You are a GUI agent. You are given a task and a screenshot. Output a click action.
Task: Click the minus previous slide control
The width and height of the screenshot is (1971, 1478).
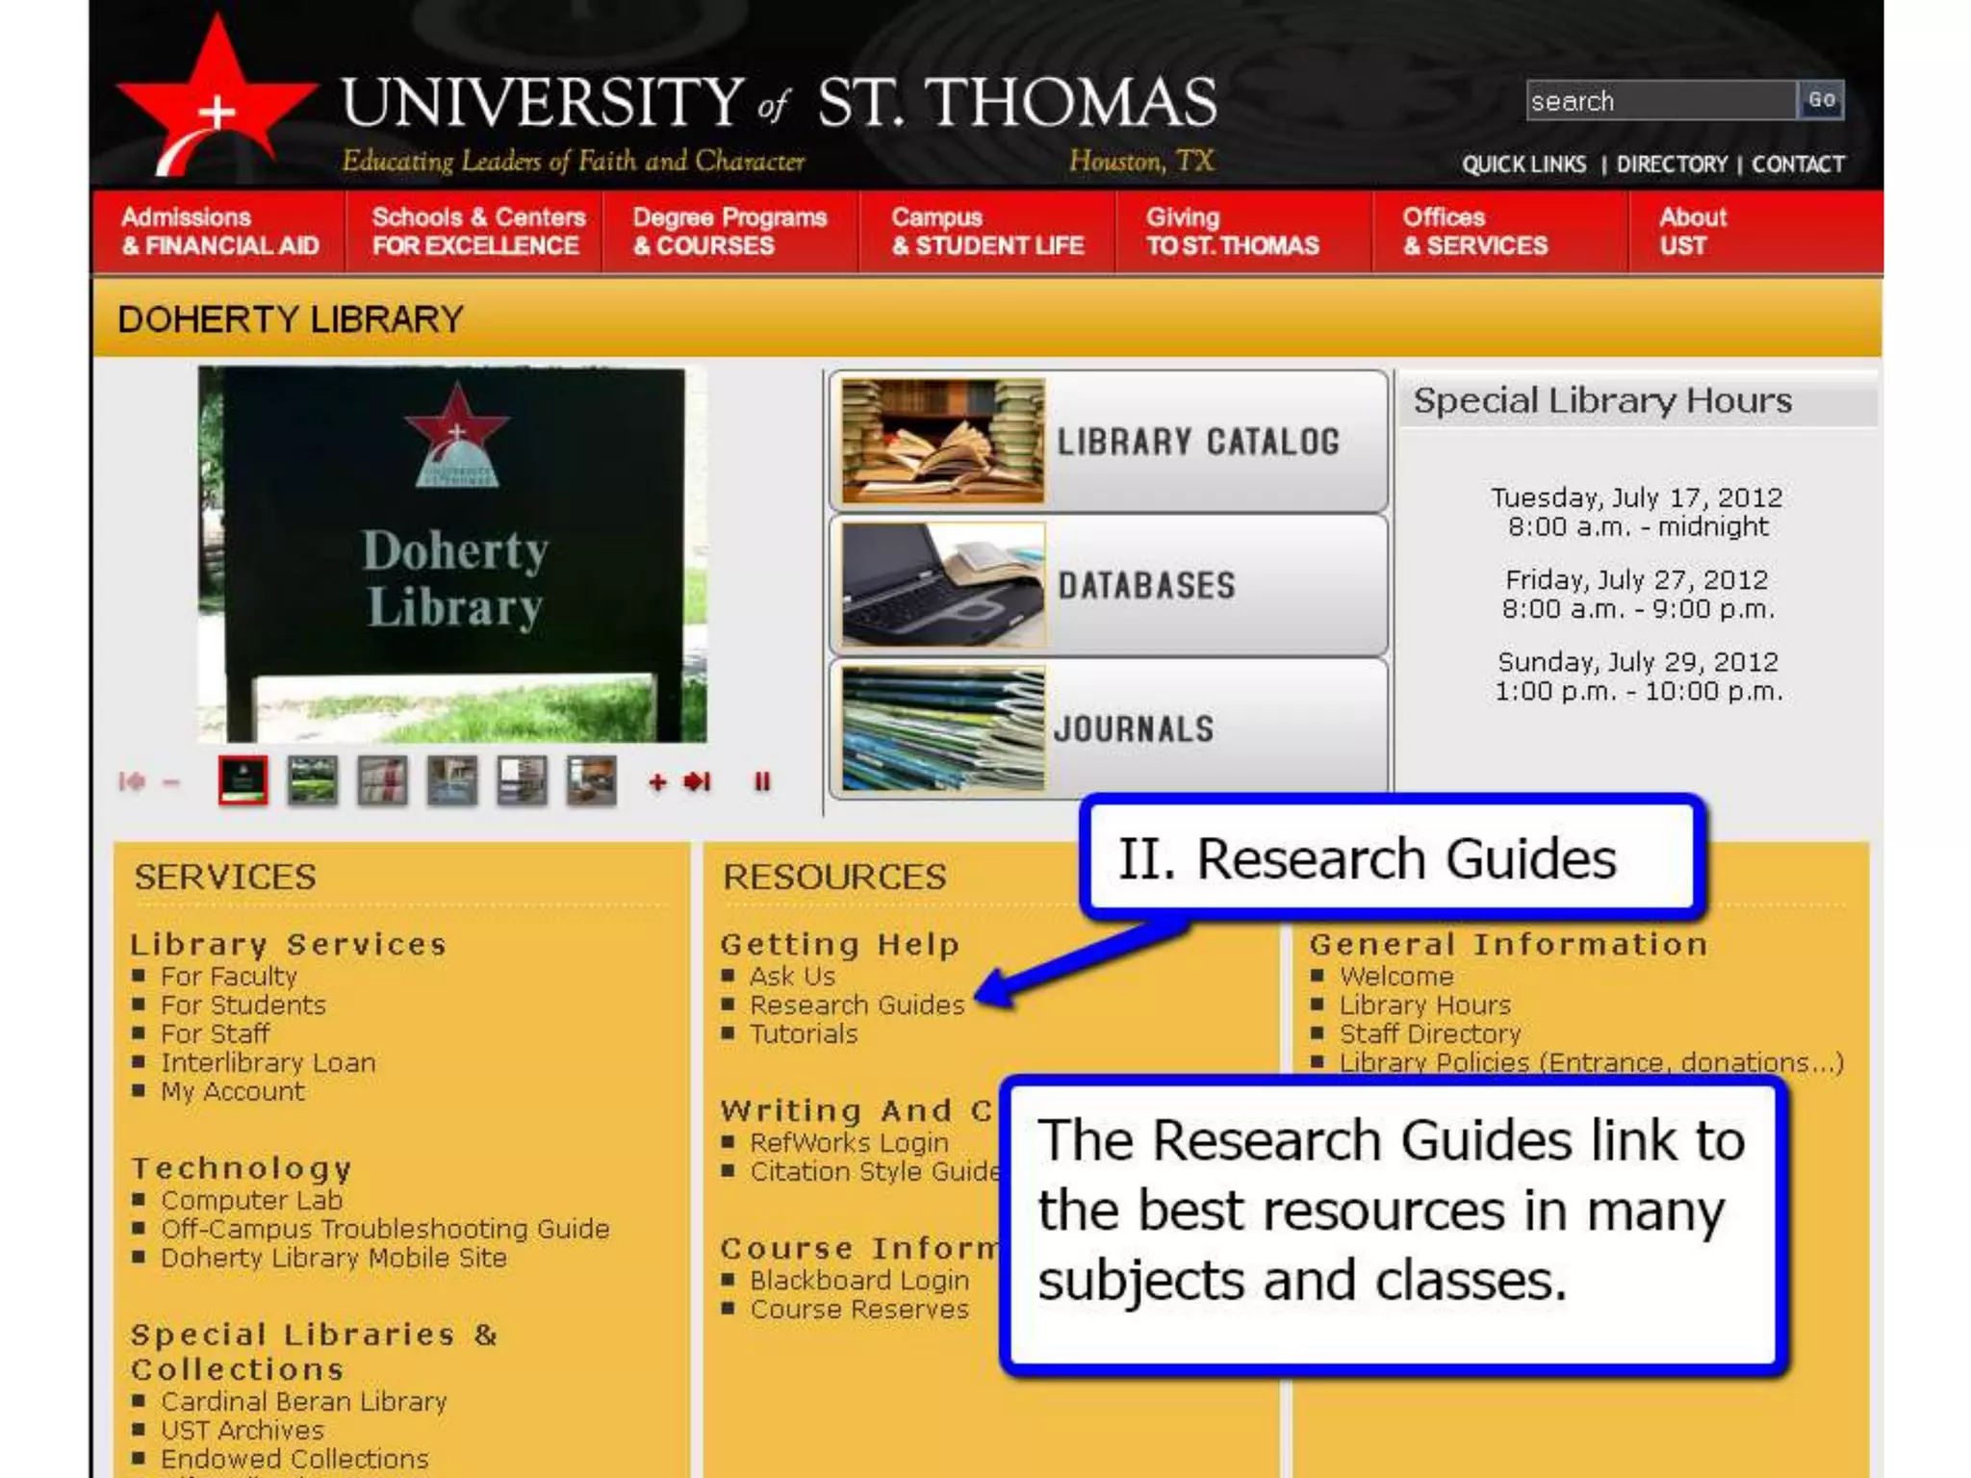click(171, 782)
